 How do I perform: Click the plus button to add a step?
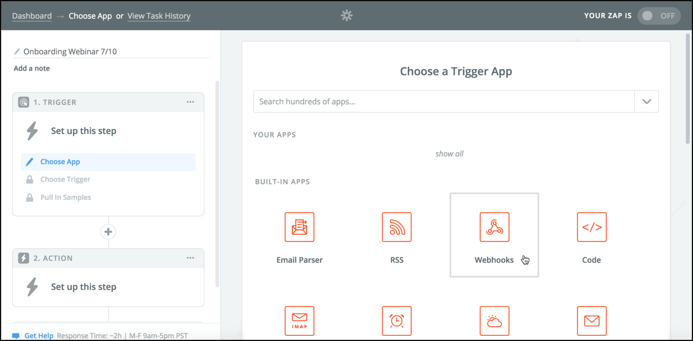pos(108,232)
